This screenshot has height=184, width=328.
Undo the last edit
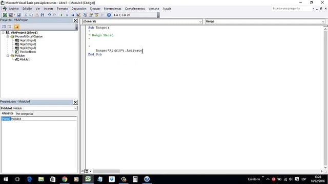pyautogui.click(x=49, y=15)
